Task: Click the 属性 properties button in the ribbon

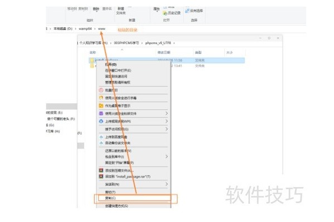Action: pos(156,9)
